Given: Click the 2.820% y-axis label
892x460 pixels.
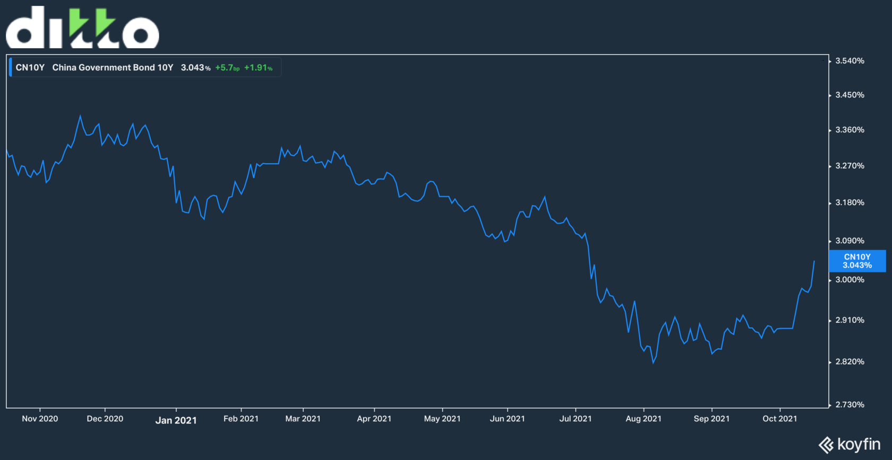Looking at the screenshot, I should [x=850, y=361].
